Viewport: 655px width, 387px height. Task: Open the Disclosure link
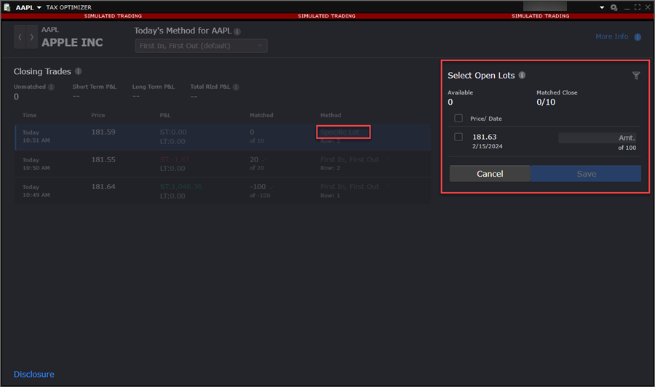pos(33,375)
